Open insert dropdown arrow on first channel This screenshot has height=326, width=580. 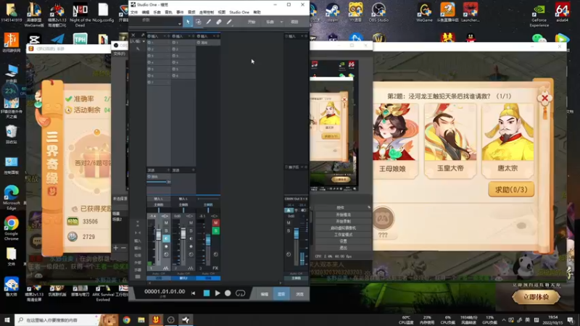tap(165, 36)
